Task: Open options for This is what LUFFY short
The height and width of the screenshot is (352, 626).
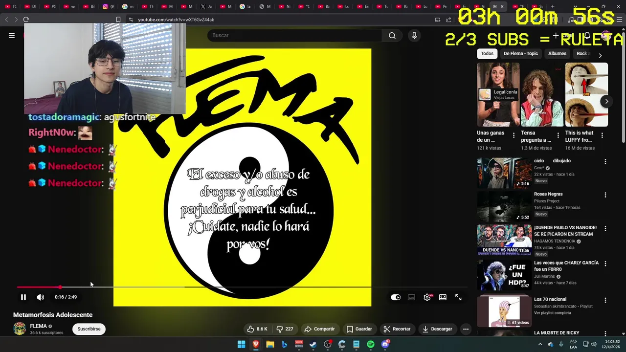Action: click(x=602, y=135)
